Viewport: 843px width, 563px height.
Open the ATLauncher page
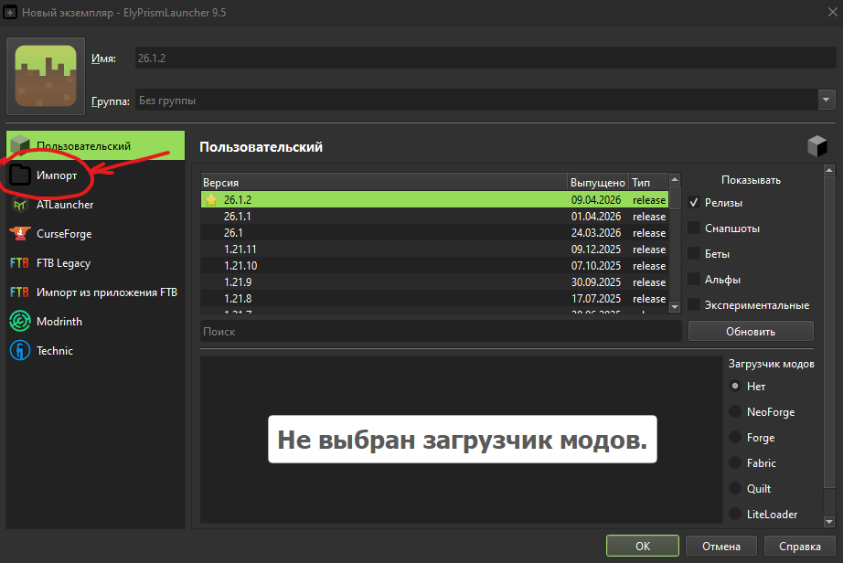[96, 205]
